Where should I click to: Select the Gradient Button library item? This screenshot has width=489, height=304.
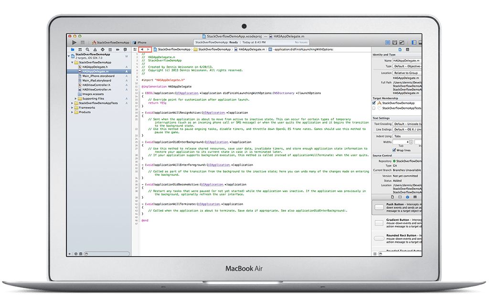pos(397,223)
